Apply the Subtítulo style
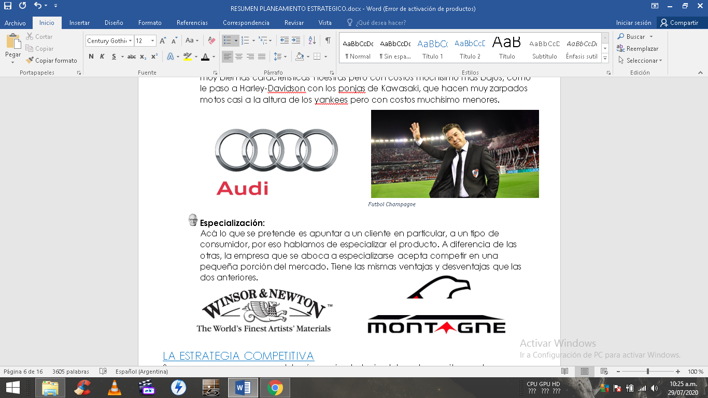 [x=544, y=48]
